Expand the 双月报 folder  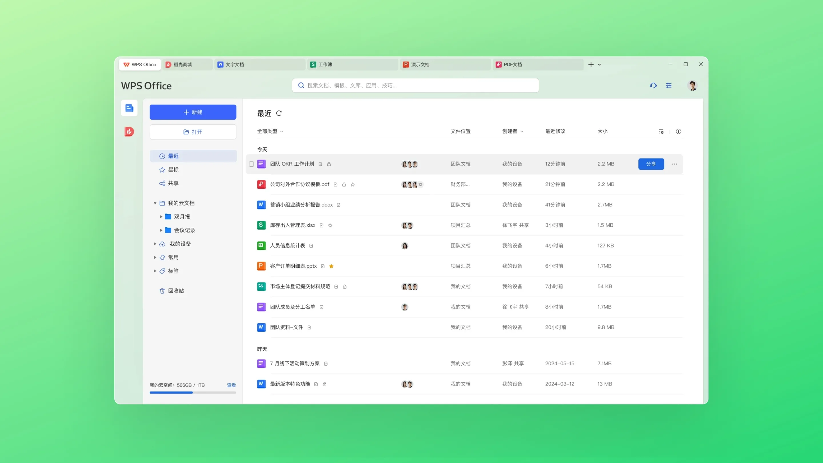tap(161, 217)
